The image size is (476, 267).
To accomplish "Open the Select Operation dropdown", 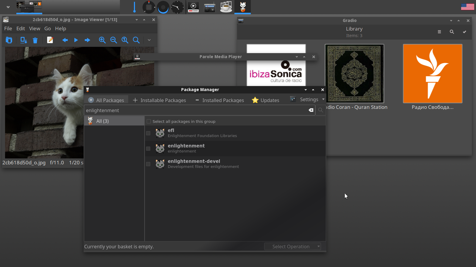I will 292,247.
